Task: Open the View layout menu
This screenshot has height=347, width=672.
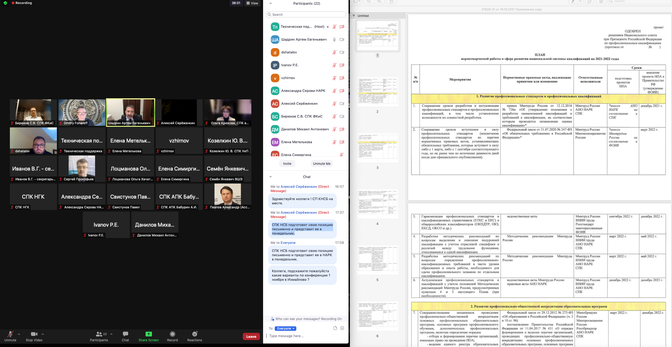Action: (x=252, y=3)
